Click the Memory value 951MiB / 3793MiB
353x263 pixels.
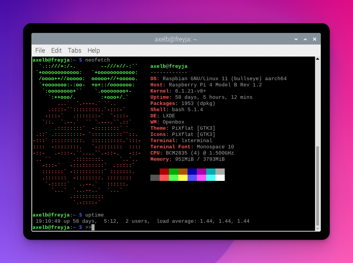pos(200,159)
